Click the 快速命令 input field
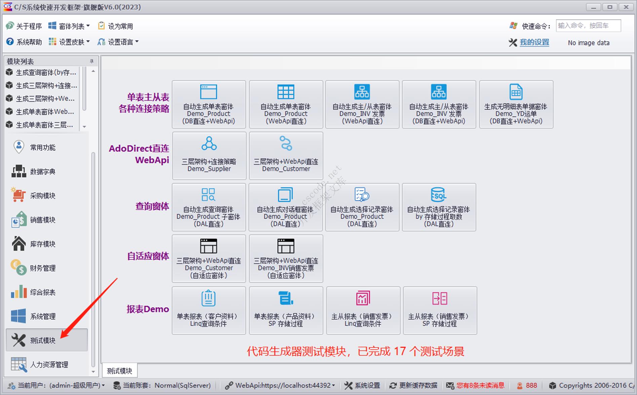The width and height of the screenshot is (637, 395). 589,25
